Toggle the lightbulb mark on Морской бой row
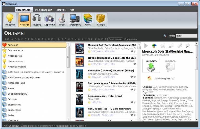200x129 pixels. click(135, 51)
